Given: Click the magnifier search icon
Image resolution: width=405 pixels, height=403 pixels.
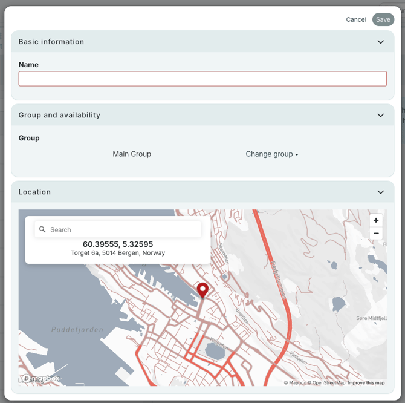Looking at the screenshot, I should [x=42, y=229].
